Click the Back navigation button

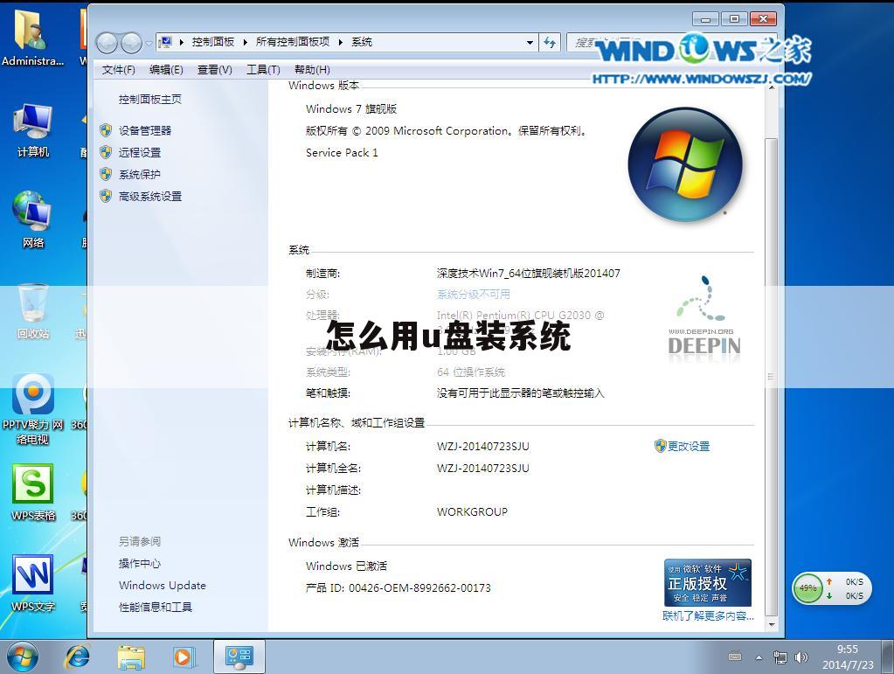[x=107, y=42]
